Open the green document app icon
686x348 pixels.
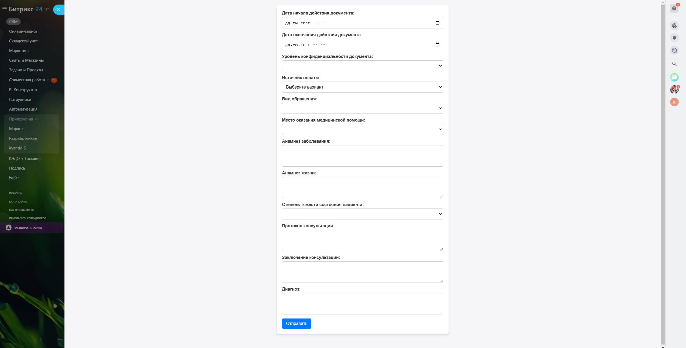click(674, 77)
